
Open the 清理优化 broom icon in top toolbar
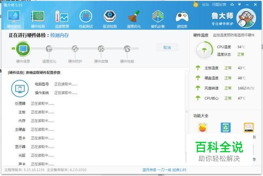134,19
